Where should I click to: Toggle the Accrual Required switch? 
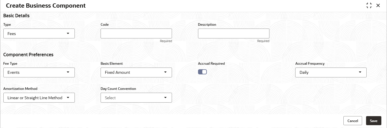(202, 72)
